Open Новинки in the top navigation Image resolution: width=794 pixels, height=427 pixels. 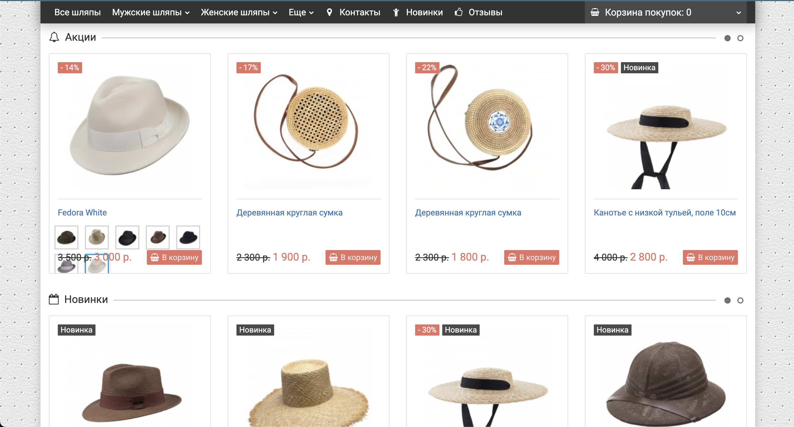click(424, 12)
